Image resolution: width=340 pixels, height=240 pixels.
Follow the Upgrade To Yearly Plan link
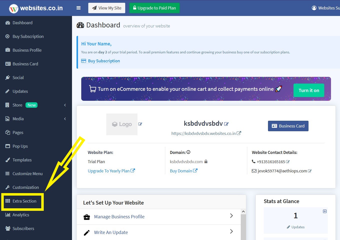click(x=111, y=171)
